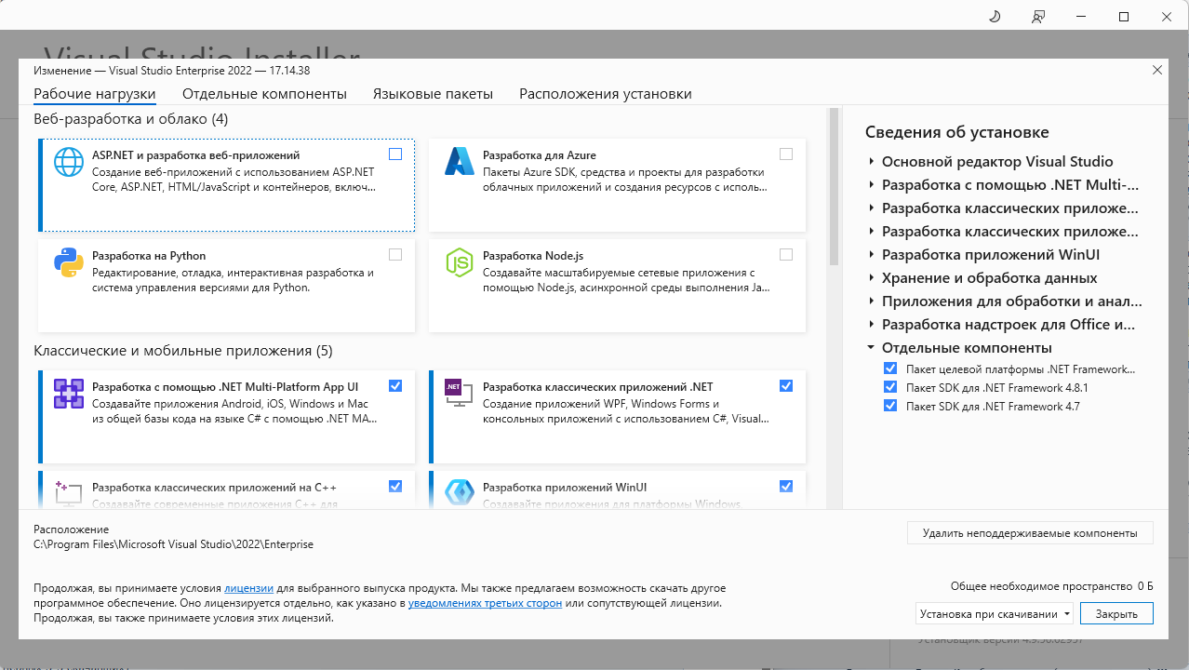The width and height of the screenshot is (1189, 670).
Task: Click 'Удалить неподдерживаемые компоненты' button
Action: (1030, 533)
